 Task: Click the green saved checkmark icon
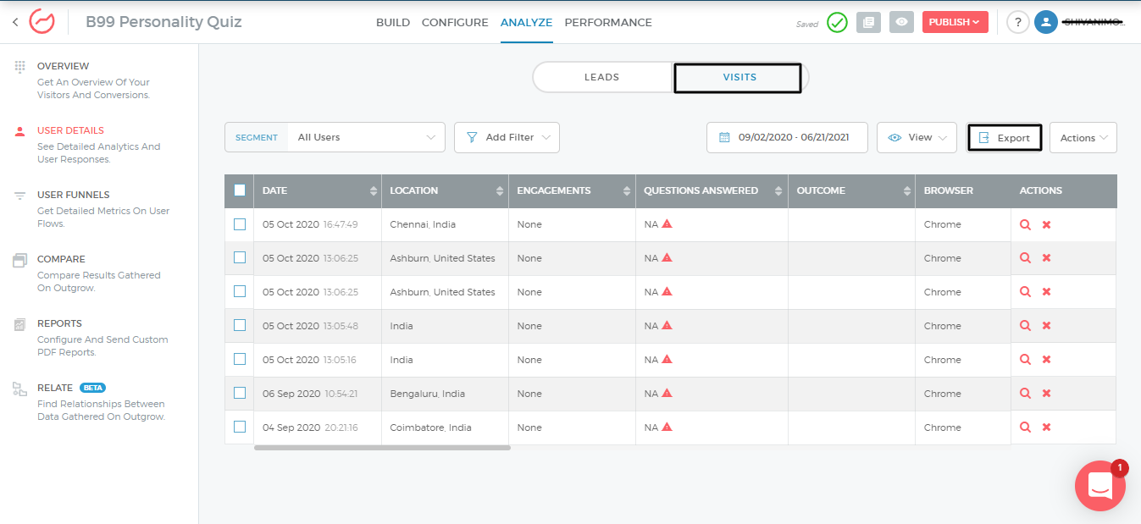coord(837,23)
